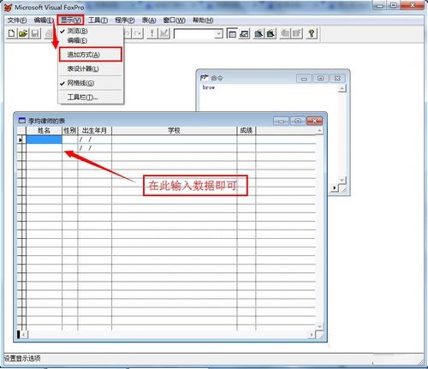The image size is (428, 369).
Task: Open the 工具栏(T)... toolbars dialog
Action: [x=82, y=98]
